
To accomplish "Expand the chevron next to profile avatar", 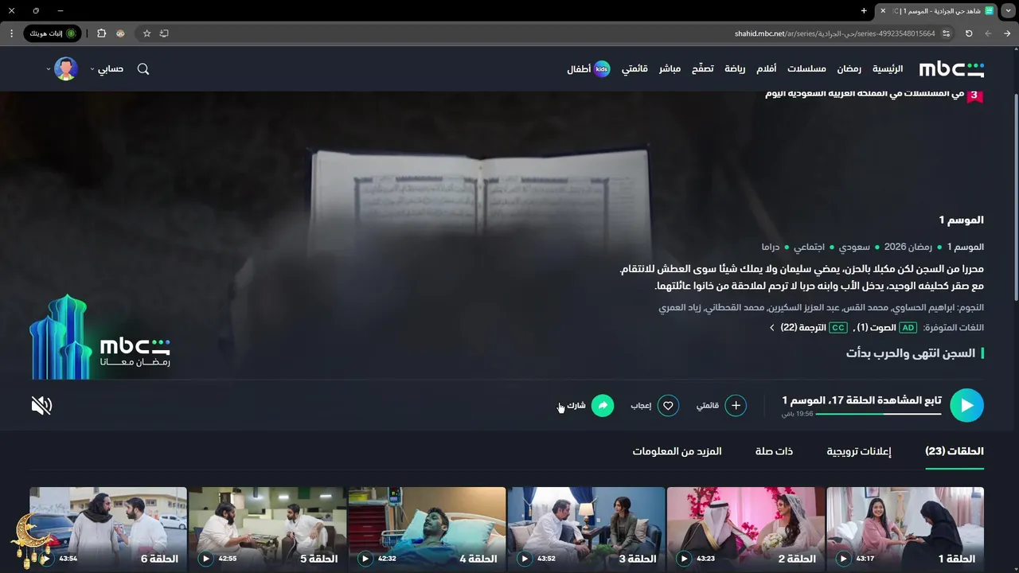I will click(49, 69).
